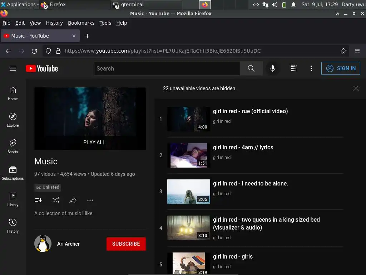Open 'girl in red - rue (official video)' title
The height and width of the screenshot is (275, 366).
pyautogui.click(x=250, y=111)
